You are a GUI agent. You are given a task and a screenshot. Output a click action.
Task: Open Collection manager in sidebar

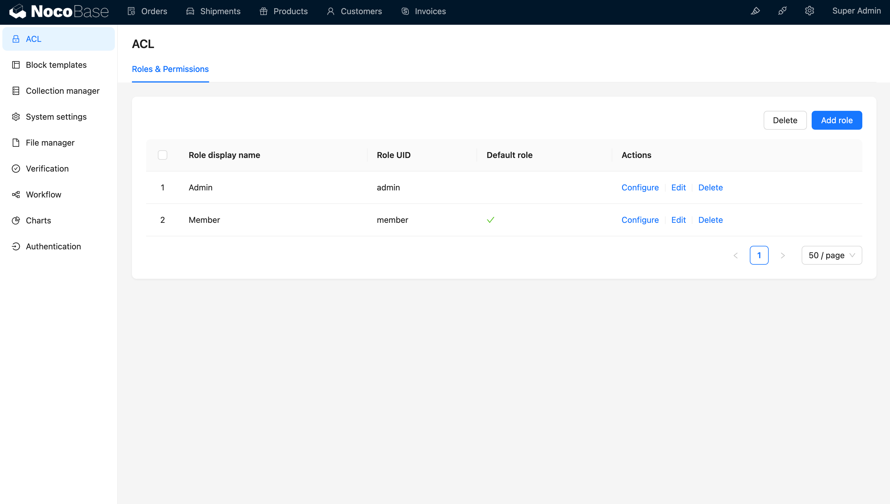(63, 91)
